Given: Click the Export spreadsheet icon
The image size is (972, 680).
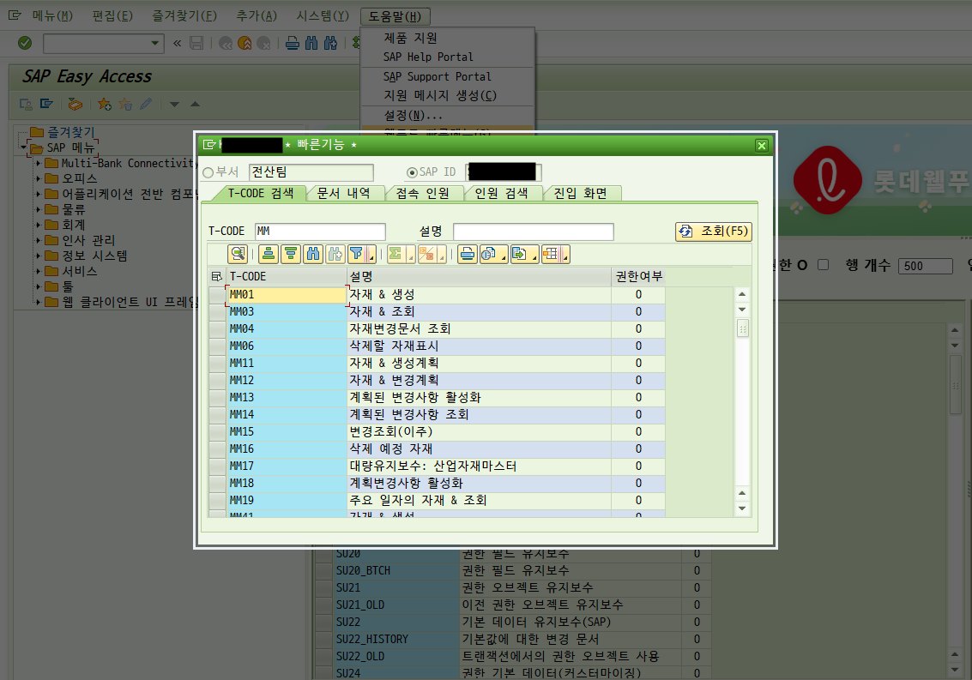Looking at the screenshot, I should (x=520, y=254).
